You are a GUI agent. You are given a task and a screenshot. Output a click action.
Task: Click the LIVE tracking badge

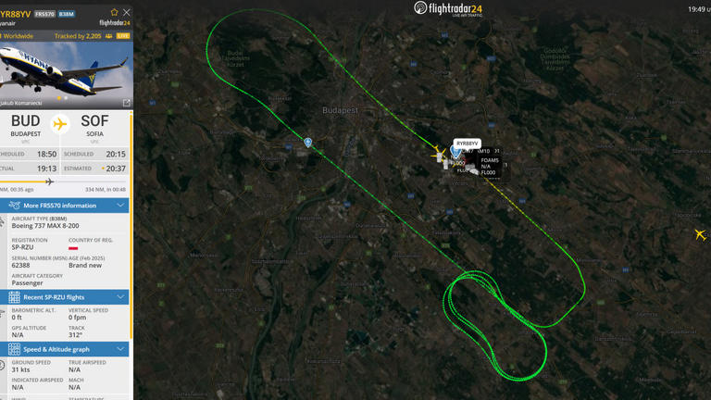(123, 36)
